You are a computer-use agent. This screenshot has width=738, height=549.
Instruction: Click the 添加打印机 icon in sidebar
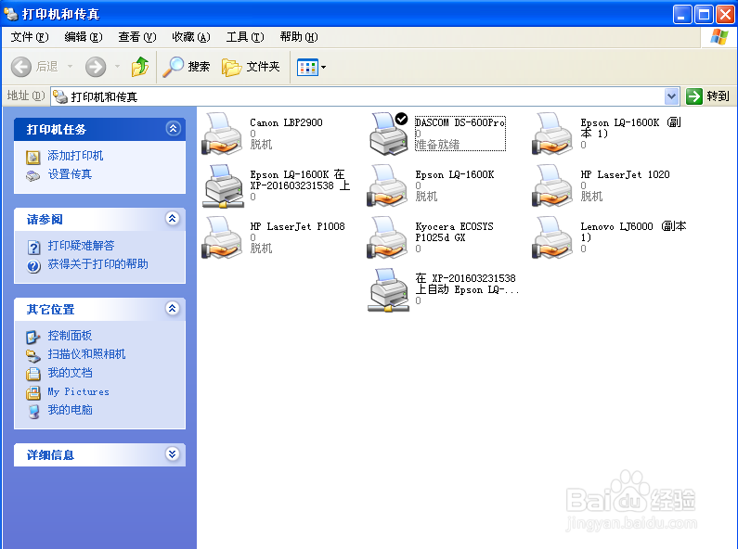point(32,157)
